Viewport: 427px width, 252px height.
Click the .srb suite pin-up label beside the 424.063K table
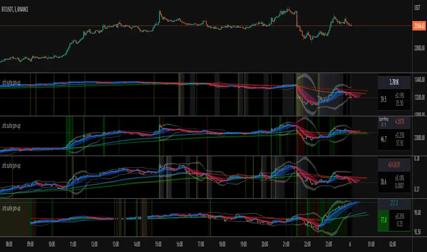click(11, 165)
